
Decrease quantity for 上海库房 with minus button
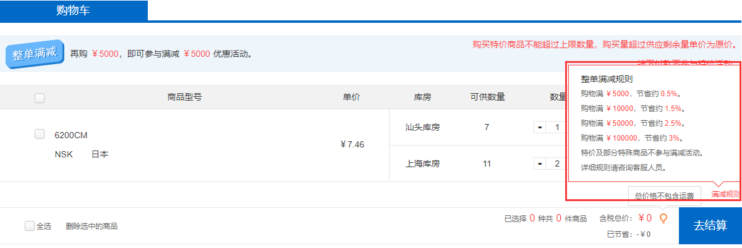tap(540, 163)
